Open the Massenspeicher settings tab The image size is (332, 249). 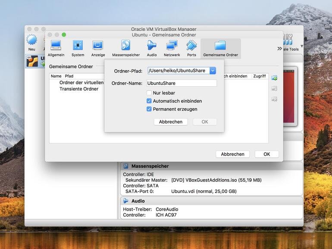pos(126,48)
